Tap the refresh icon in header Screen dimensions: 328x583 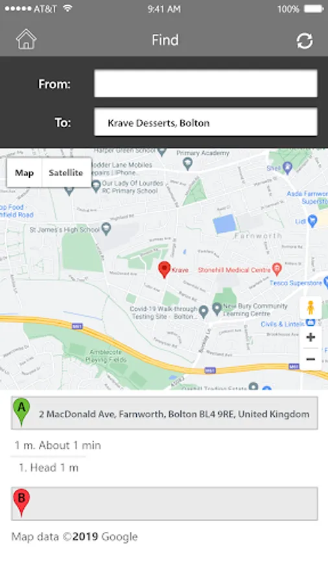point(305,41)
